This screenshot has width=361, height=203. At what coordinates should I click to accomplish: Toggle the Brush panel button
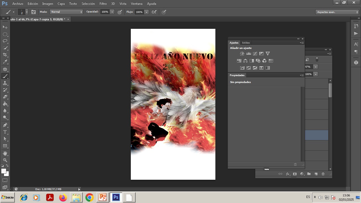pos(34,12)
